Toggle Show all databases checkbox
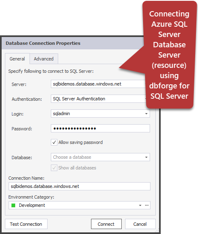Viewport: 198px width, 234px height. pos(54,168)
